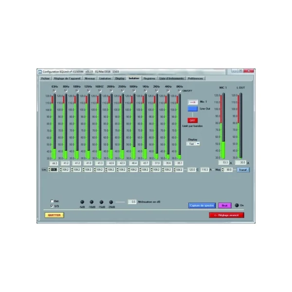Screen dimensions: 292x292
Task: Click the -10dB attenuation LED
Action: click(91, 202)
